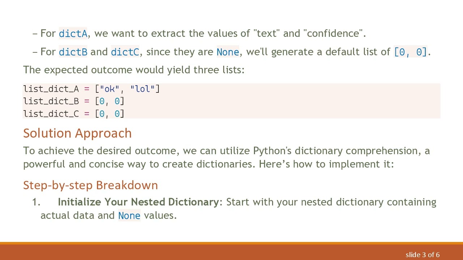Click the bold Initialize Your Nested Dictionary text
463x260 pixels.
click(x=138, y=202)
